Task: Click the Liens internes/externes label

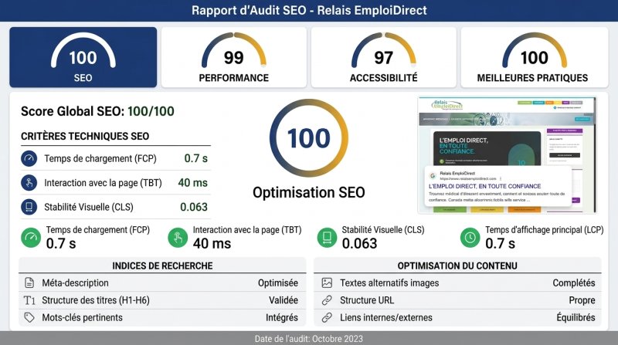Action: [386, 317]
